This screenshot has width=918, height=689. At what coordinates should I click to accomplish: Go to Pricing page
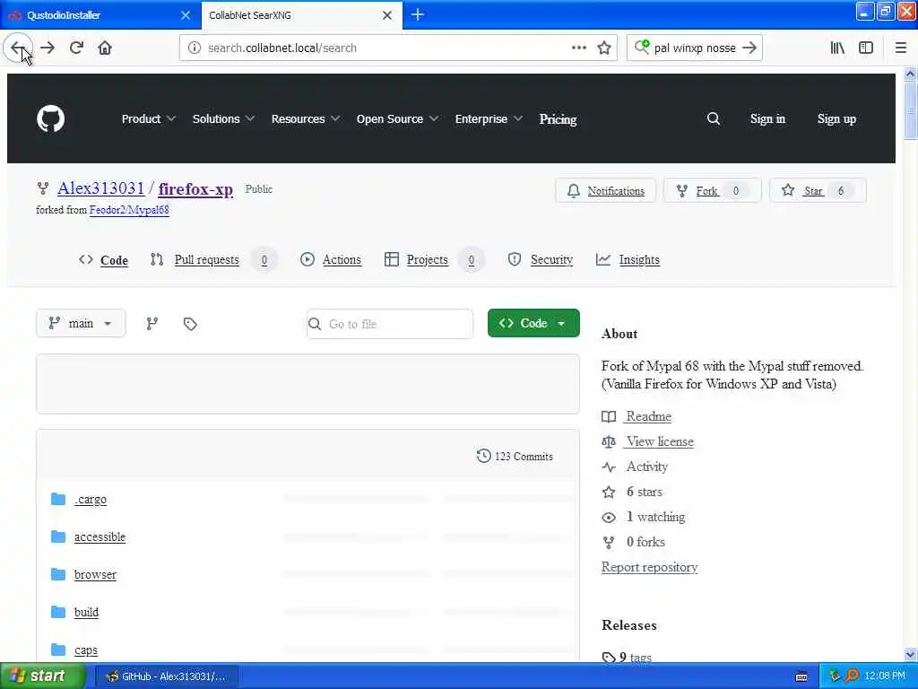pyautogui.click(x=558, y=119)
